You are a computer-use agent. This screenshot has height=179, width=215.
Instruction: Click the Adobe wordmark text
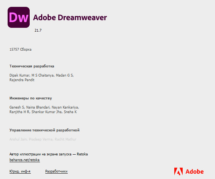click(x=194, y=172)
